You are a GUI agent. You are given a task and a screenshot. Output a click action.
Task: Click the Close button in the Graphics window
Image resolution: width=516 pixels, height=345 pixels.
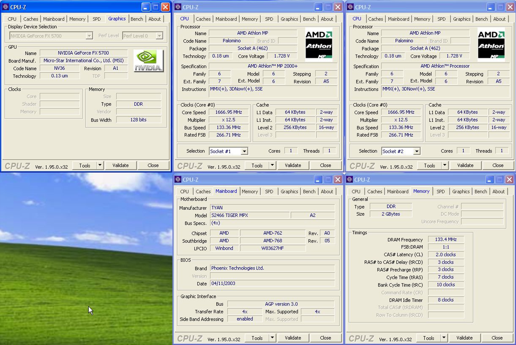point(153,165)
